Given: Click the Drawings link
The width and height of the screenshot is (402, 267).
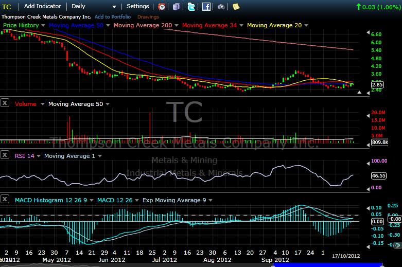Looking at the screenshot, I should click(148, 17).
